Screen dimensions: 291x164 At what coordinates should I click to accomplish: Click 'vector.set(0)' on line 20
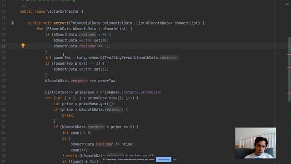[x=93, y=41]
